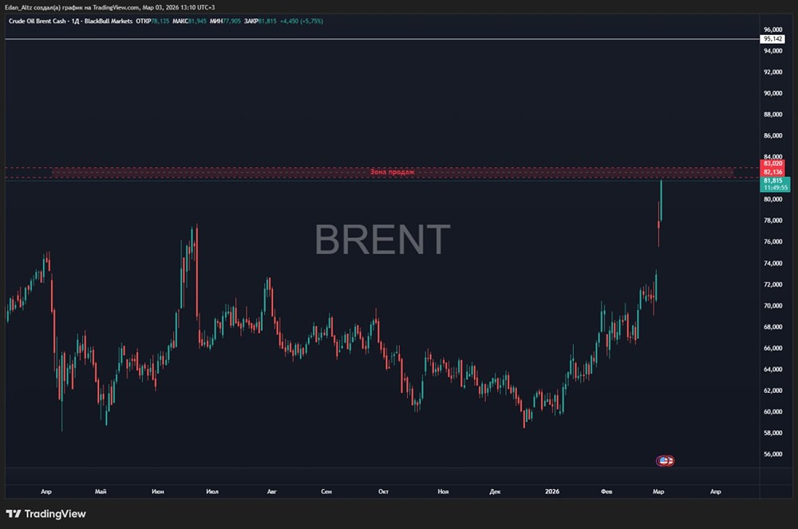This screenshot has width=798, height=529.
Task: Click Дек on the time axis
Action: coord(495,492)
